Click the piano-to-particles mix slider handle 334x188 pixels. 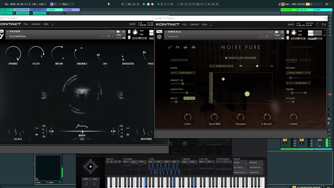(257, 66)
